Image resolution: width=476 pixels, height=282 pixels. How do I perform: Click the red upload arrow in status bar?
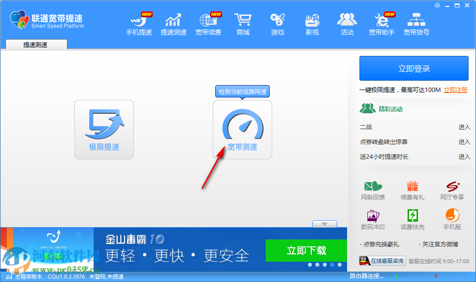[436, 276]
